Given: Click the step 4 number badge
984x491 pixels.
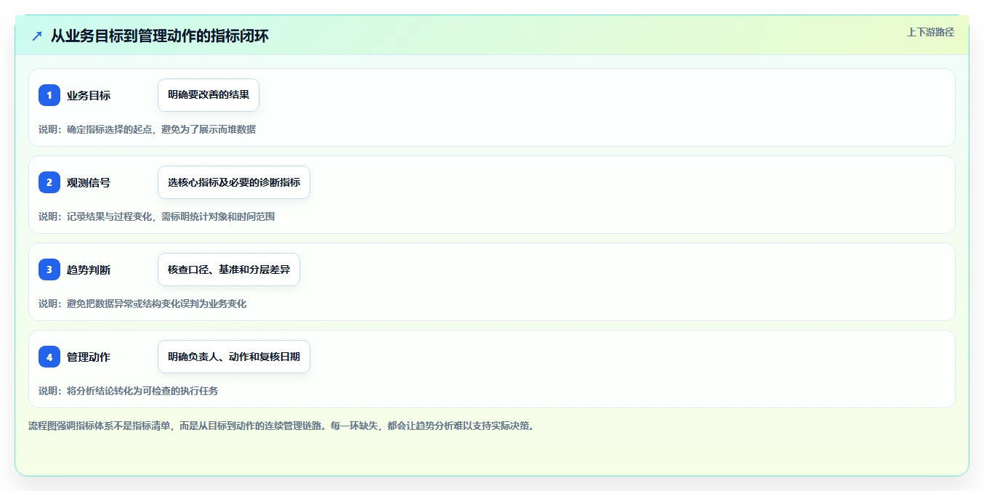Looking at the screenshot, I should 49,357.
